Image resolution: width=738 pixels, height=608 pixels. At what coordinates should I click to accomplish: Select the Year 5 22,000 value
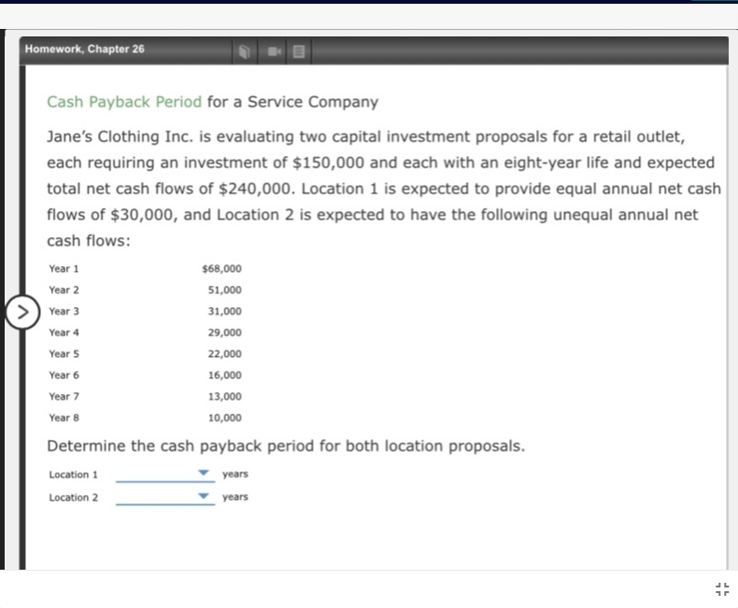[225, 353]
